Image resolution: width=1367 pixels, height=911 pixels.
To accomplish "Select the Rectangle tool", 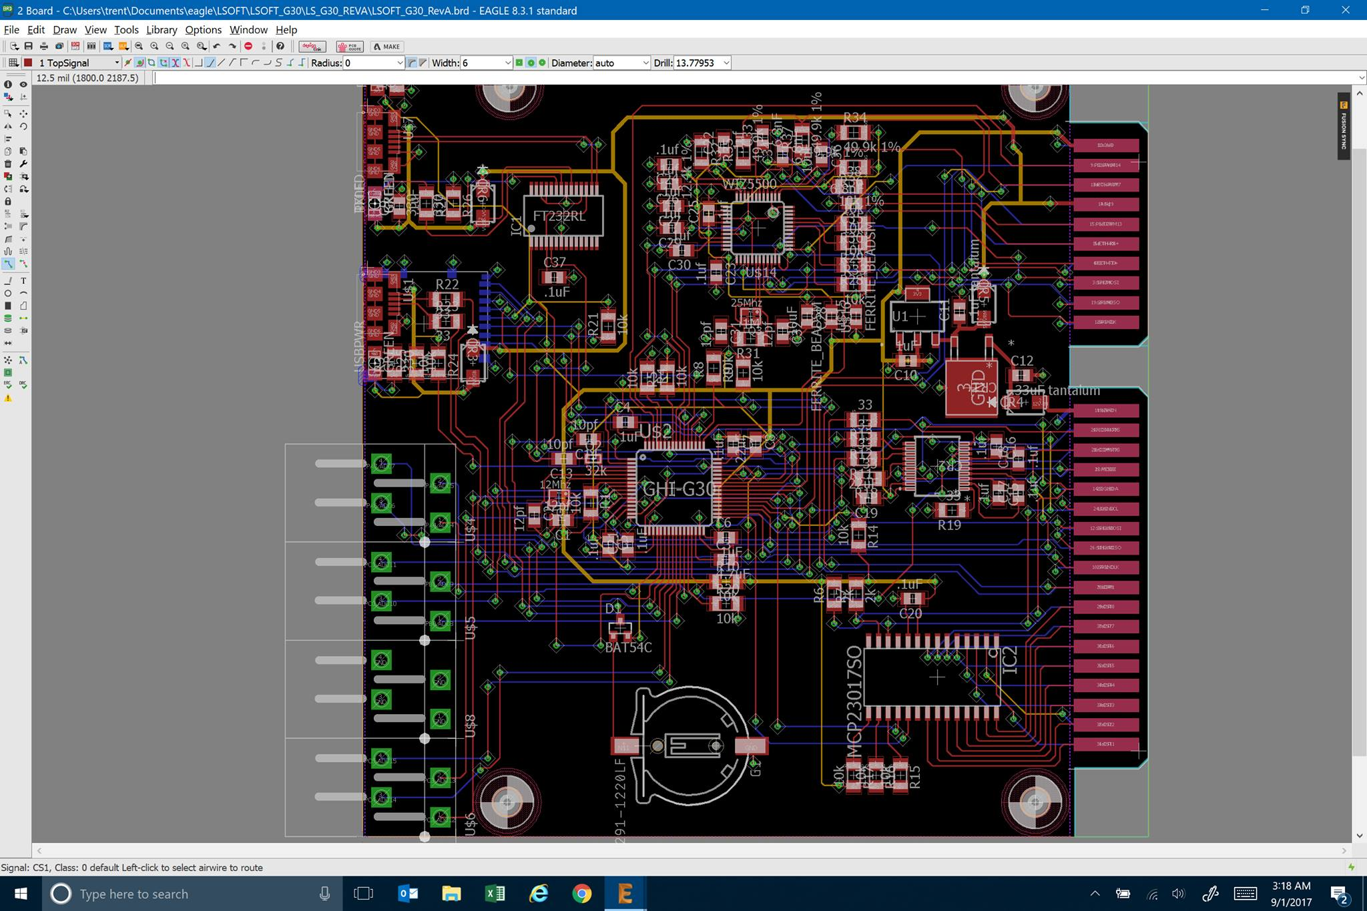I will tap(8, 306).
